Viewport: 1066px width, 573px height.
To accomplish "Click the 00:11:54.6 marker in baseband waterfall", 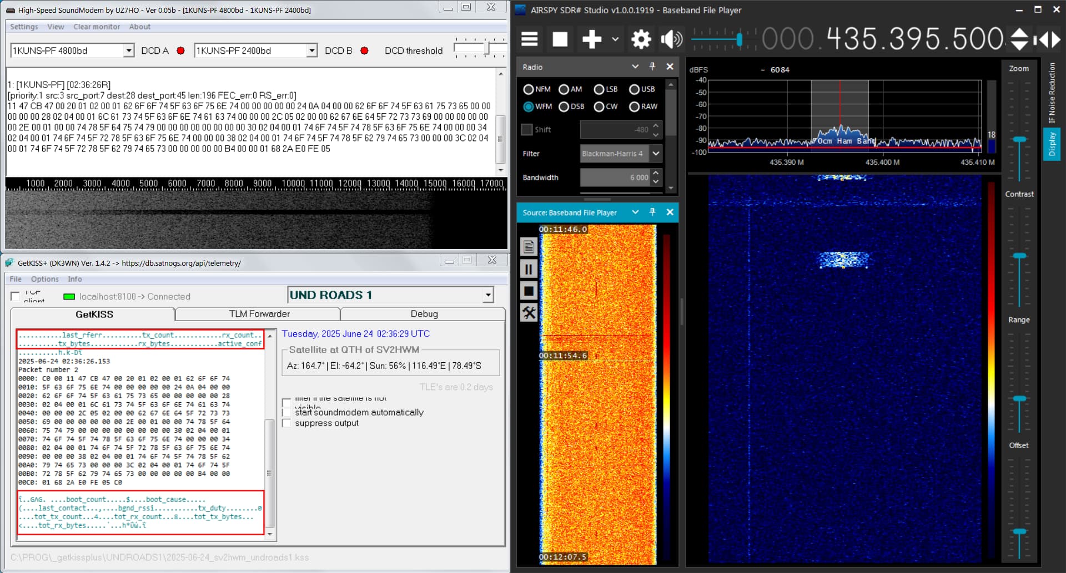I will tap(563, 356).
